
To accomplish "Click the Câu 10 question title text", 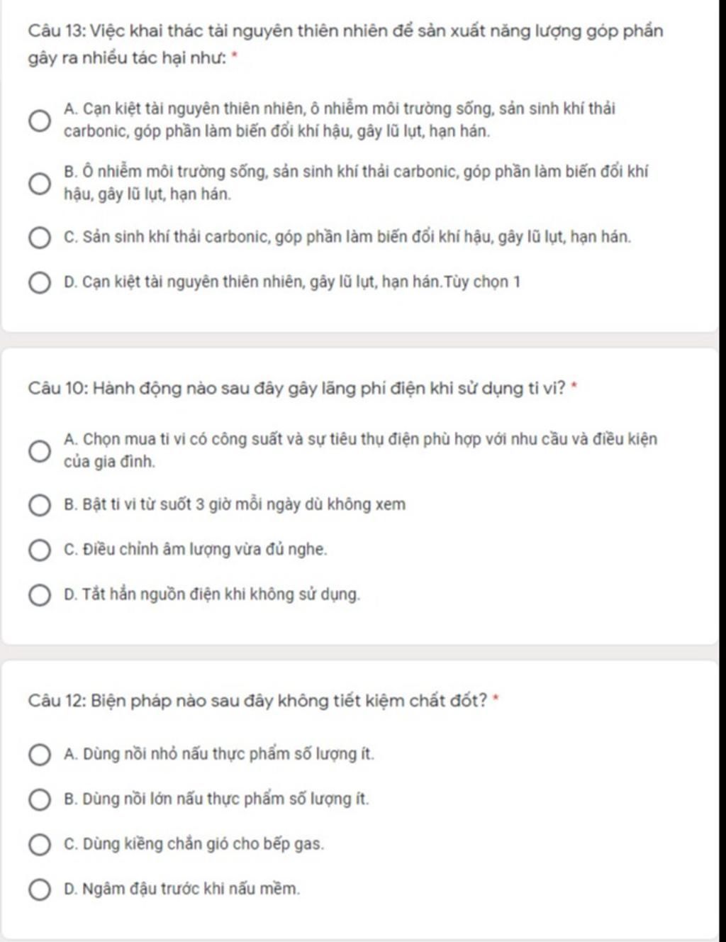I will pos(296,389).
